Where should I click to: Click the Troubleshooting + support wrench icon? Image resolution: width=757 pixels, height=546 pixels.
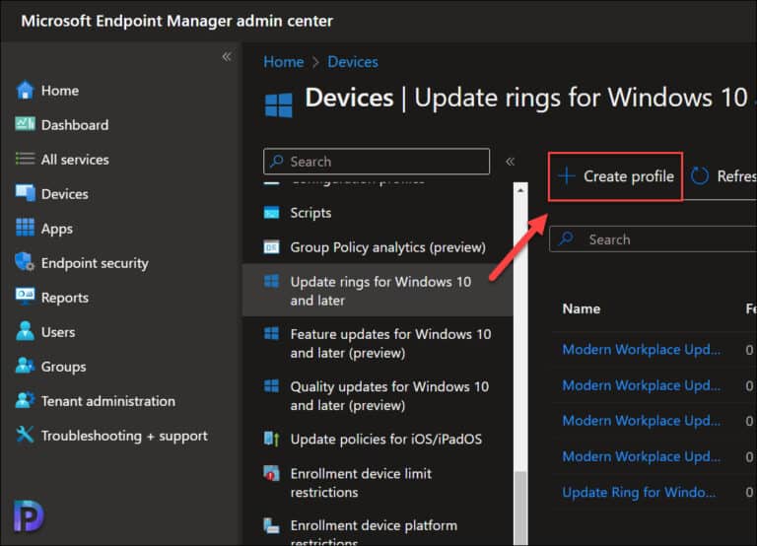pyautogui.click(x=25, y=435)
